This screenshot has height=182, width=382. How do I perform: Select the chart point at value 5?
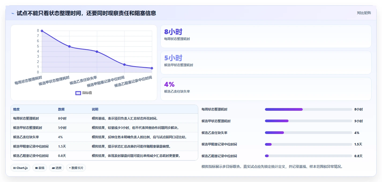point(69,46)
